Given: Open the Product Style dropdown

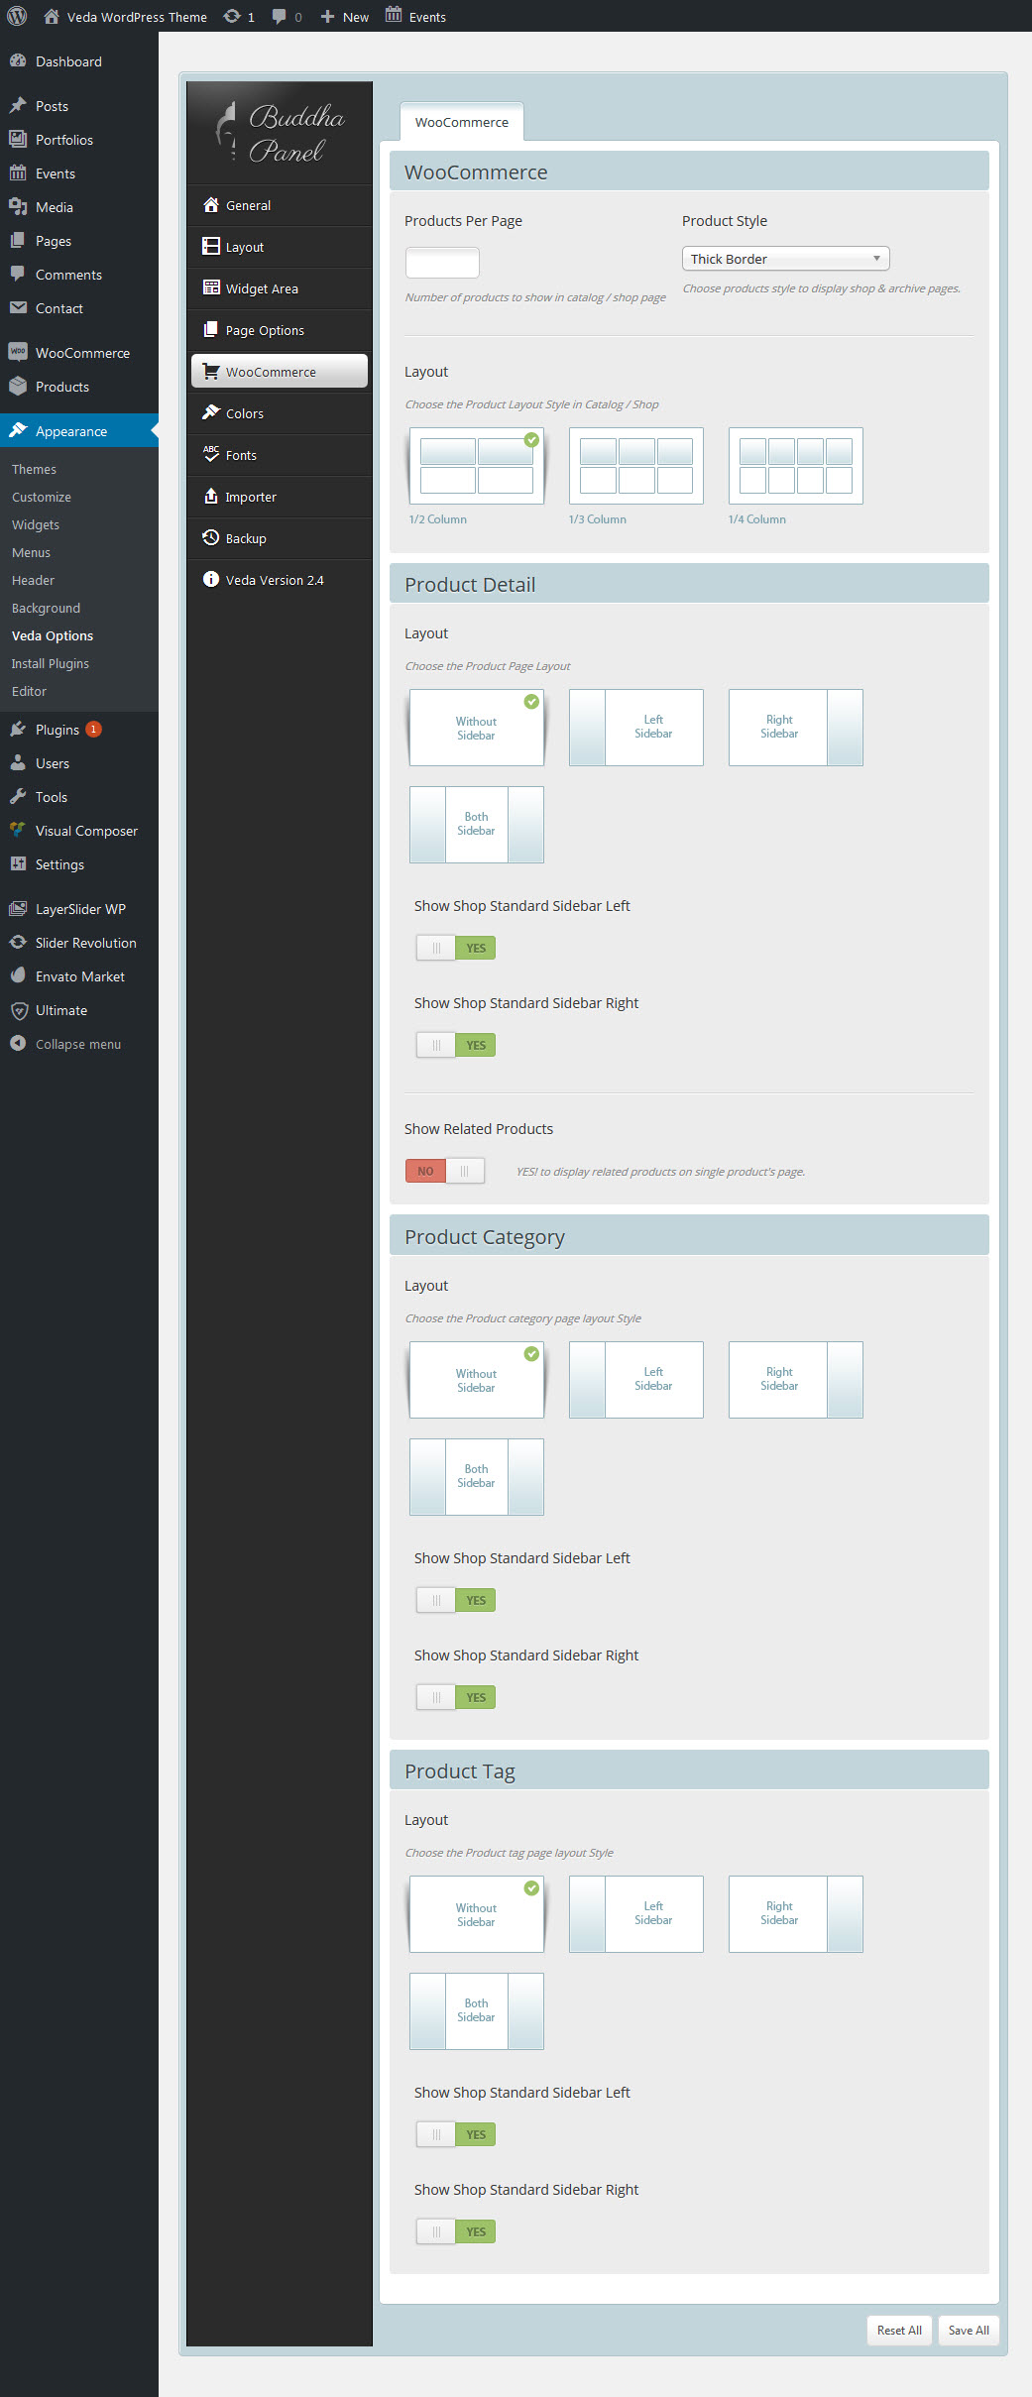Looking at the screenshot, I should pyautogui.click(x=786, y=259).
